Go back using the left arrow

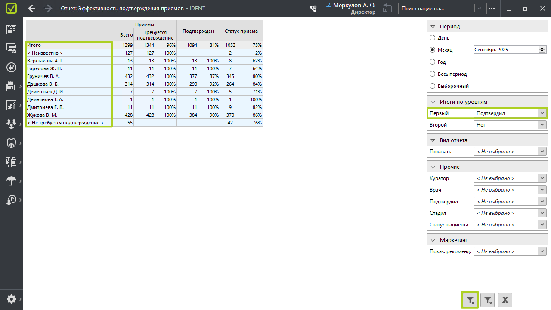click(x=32, y=8)
